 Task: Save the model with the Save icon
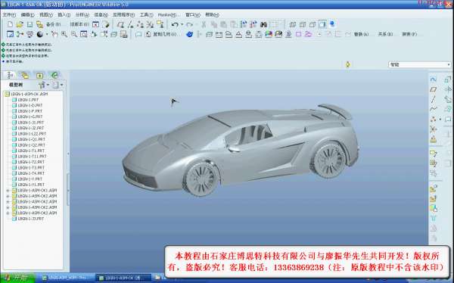coord(30,25)
